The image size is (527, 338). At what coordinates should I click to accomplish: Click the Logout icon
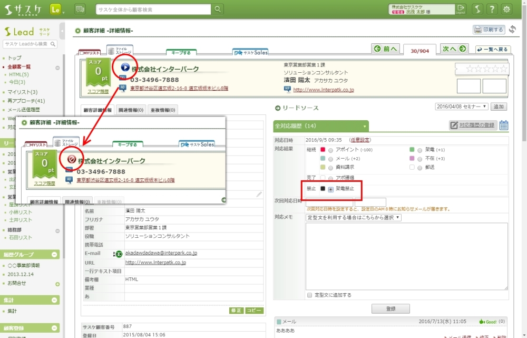click(461, 9)
